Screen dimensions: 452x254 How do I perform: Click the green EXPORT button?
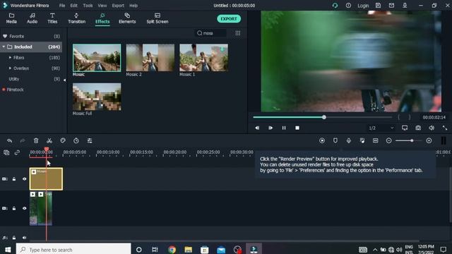tap(229, 19)
